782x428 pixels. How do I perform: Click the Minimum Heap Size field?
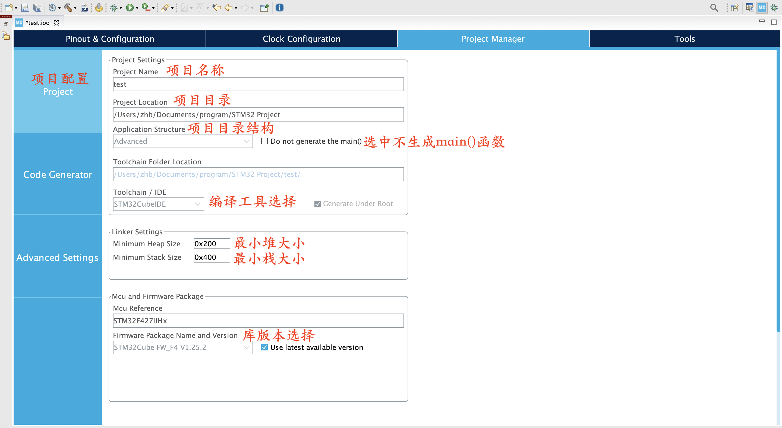tap(210, 243)
